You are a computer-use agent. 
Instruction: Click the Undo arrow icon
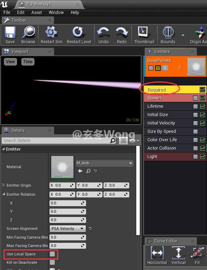coord(103,32)
